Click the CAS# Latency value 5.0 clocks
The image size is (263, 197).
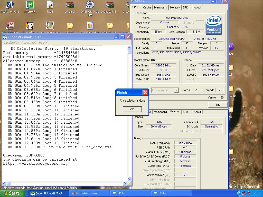[185, 152]
